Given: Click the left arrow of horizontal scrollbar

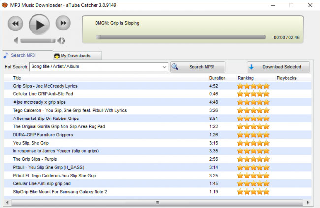Looking at the screenshot, I should coord(7,202).
